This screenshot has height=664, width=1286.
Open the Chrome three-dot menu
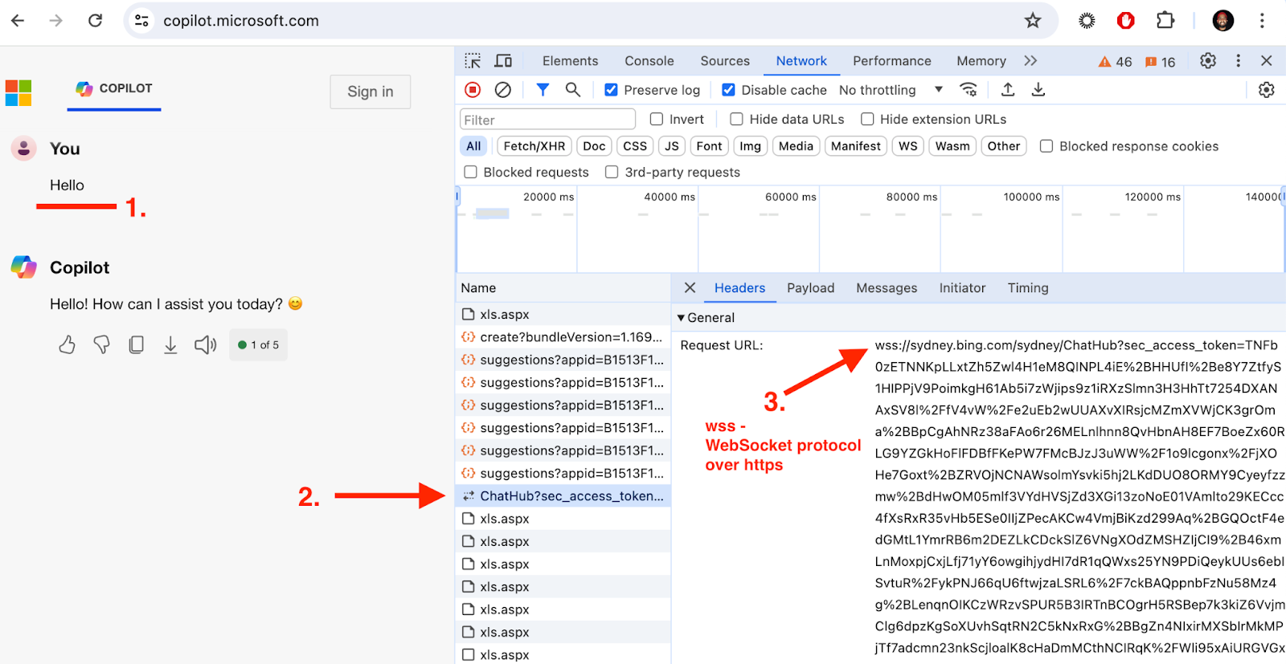pos(1262,20)
